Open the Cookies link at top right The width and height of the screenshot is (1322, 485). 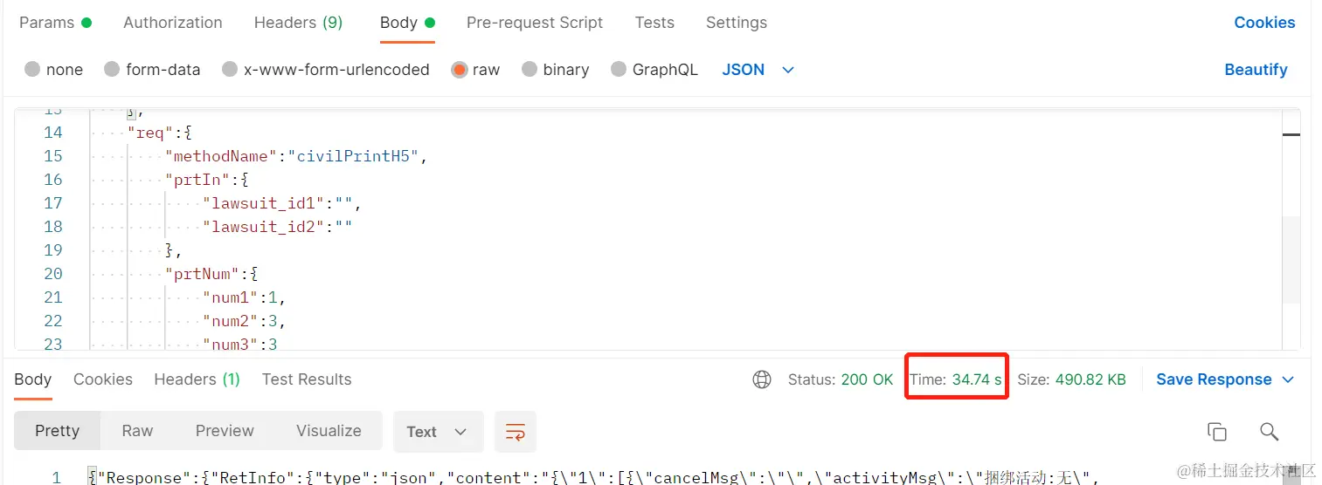[1264, 23]
